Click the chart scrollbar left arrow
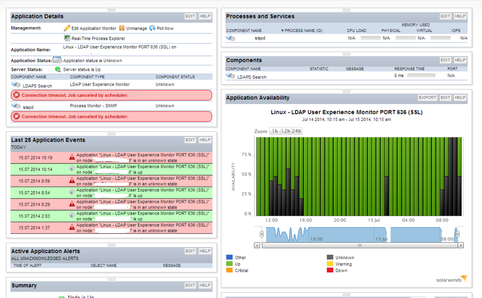This screenshot has width=482, height=298. [257, 245]
